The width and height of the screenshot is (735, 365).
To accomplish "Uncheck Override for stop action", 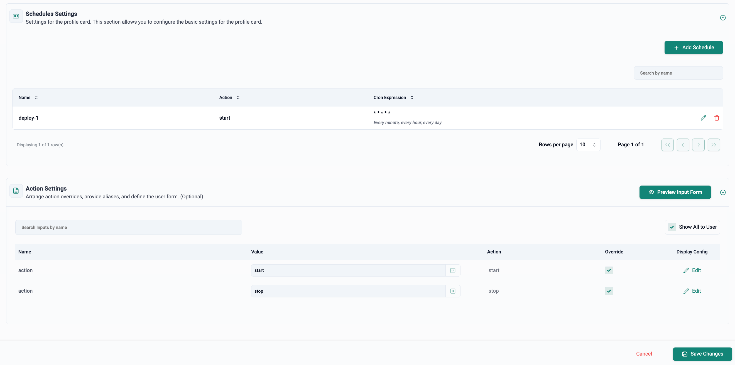I will click(x=609, y=291).
